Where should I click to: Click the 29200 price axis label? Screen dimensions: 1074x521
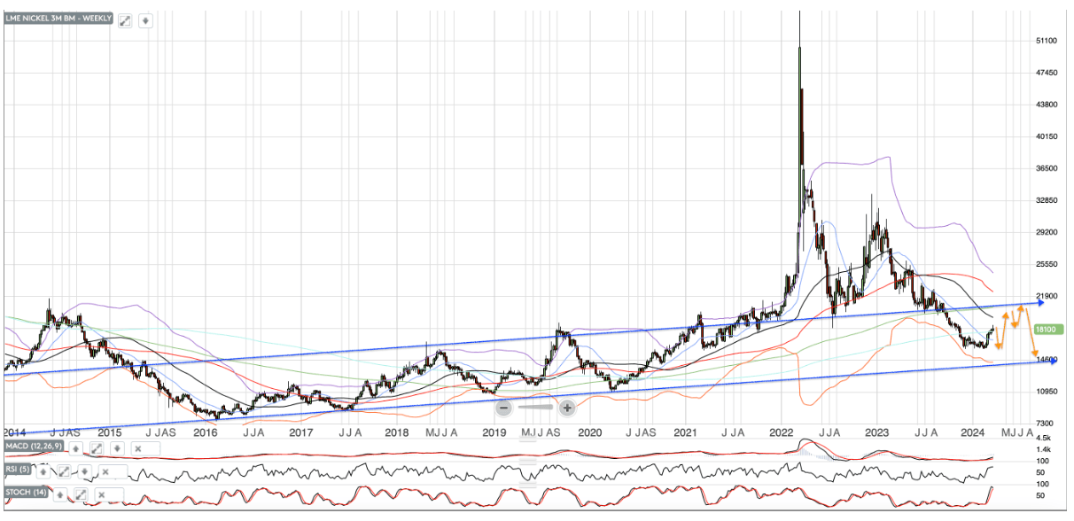1047,232
